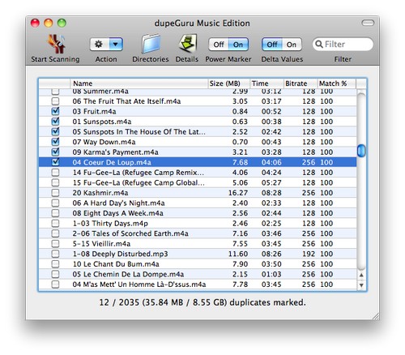Open the Directories folder icon
The image size is (405, 355).
(151, 44)
